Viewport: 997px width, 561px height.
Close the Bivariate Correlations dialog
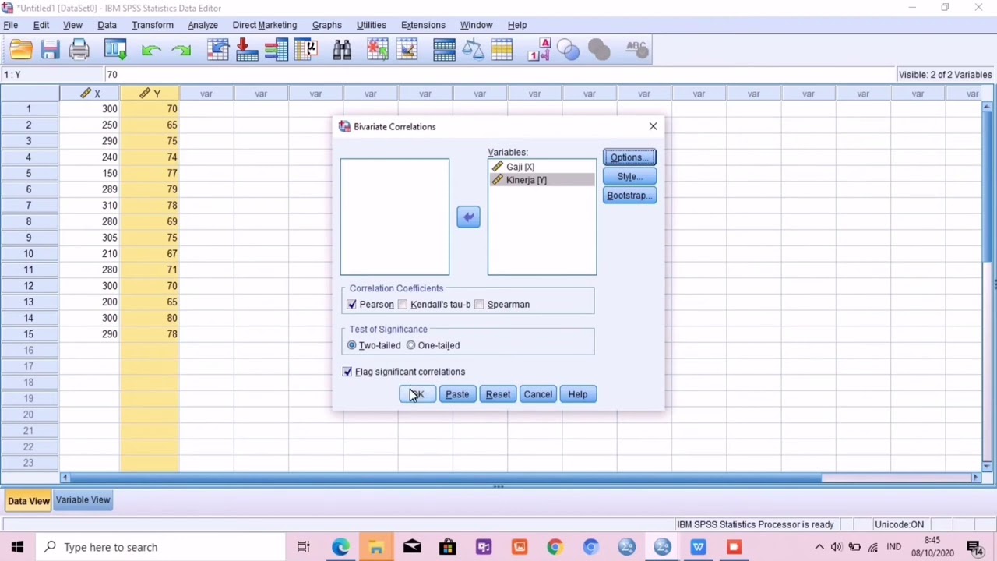click(653, 126)
